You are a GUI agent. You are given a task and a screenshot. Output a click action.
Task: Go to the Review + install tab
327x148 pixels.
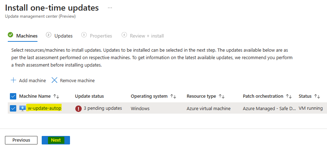pyautogui.click(x=147, y=36)
